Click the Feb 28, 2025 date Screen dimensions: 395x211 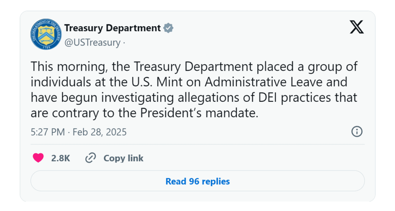(x=99, y=132)
